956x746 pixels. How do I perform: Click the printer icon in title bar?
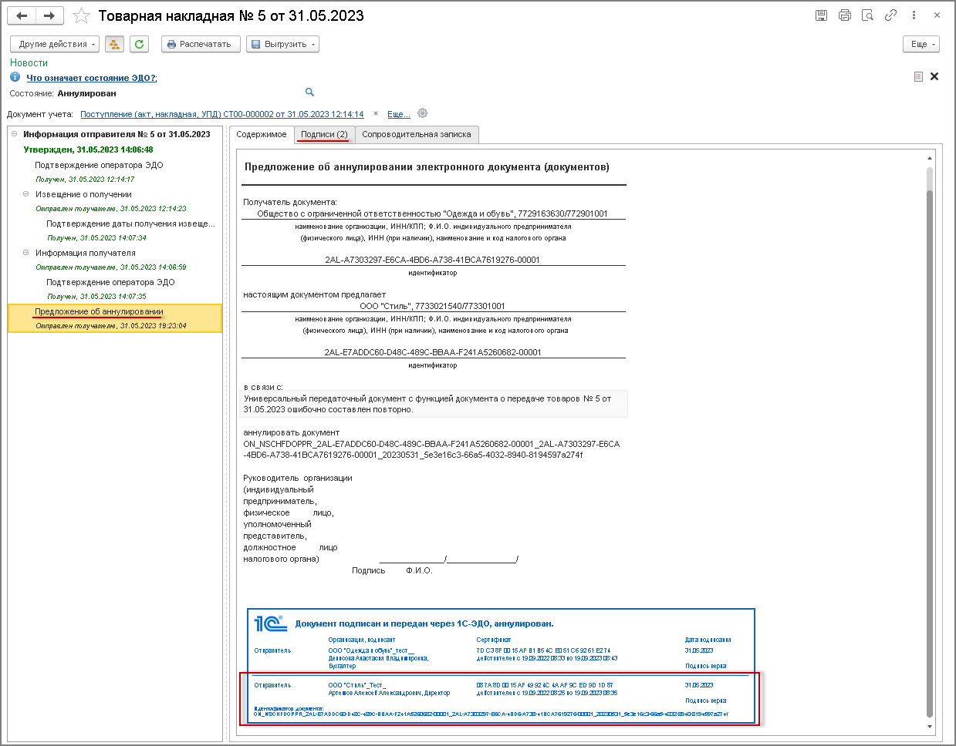point(845,15)
